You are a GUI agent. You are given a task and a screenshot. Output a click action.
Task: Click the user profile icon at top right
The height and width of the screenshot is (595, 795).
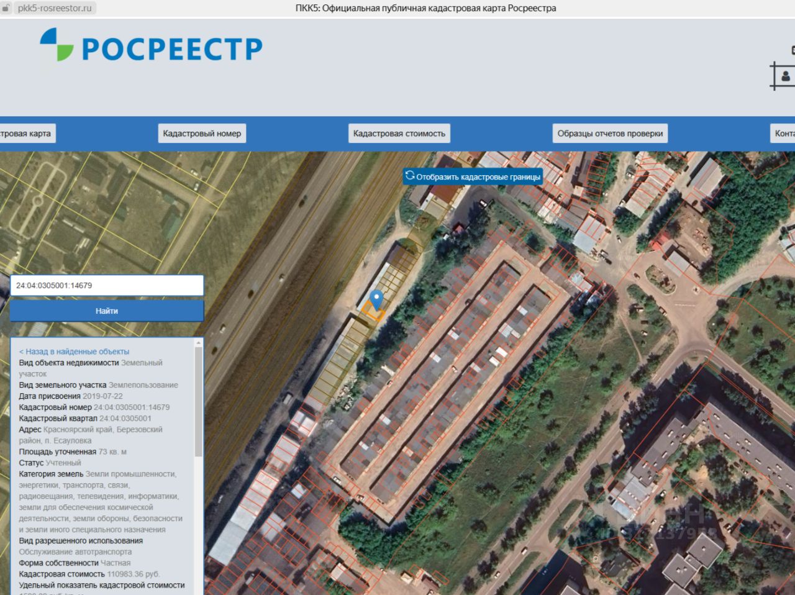(786, 76)
